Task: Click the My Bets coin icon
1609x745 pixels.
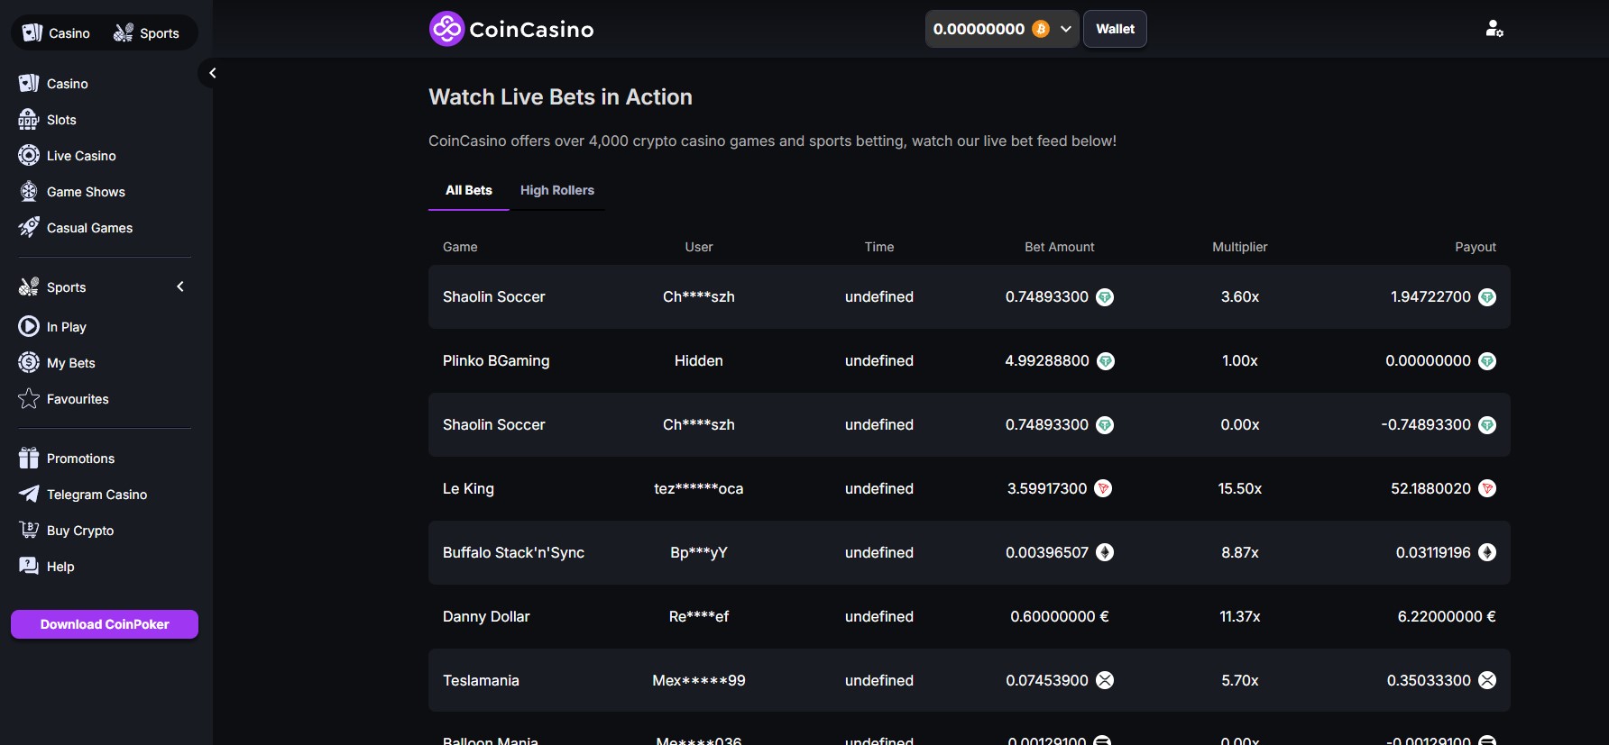Action: click(29, 362)
